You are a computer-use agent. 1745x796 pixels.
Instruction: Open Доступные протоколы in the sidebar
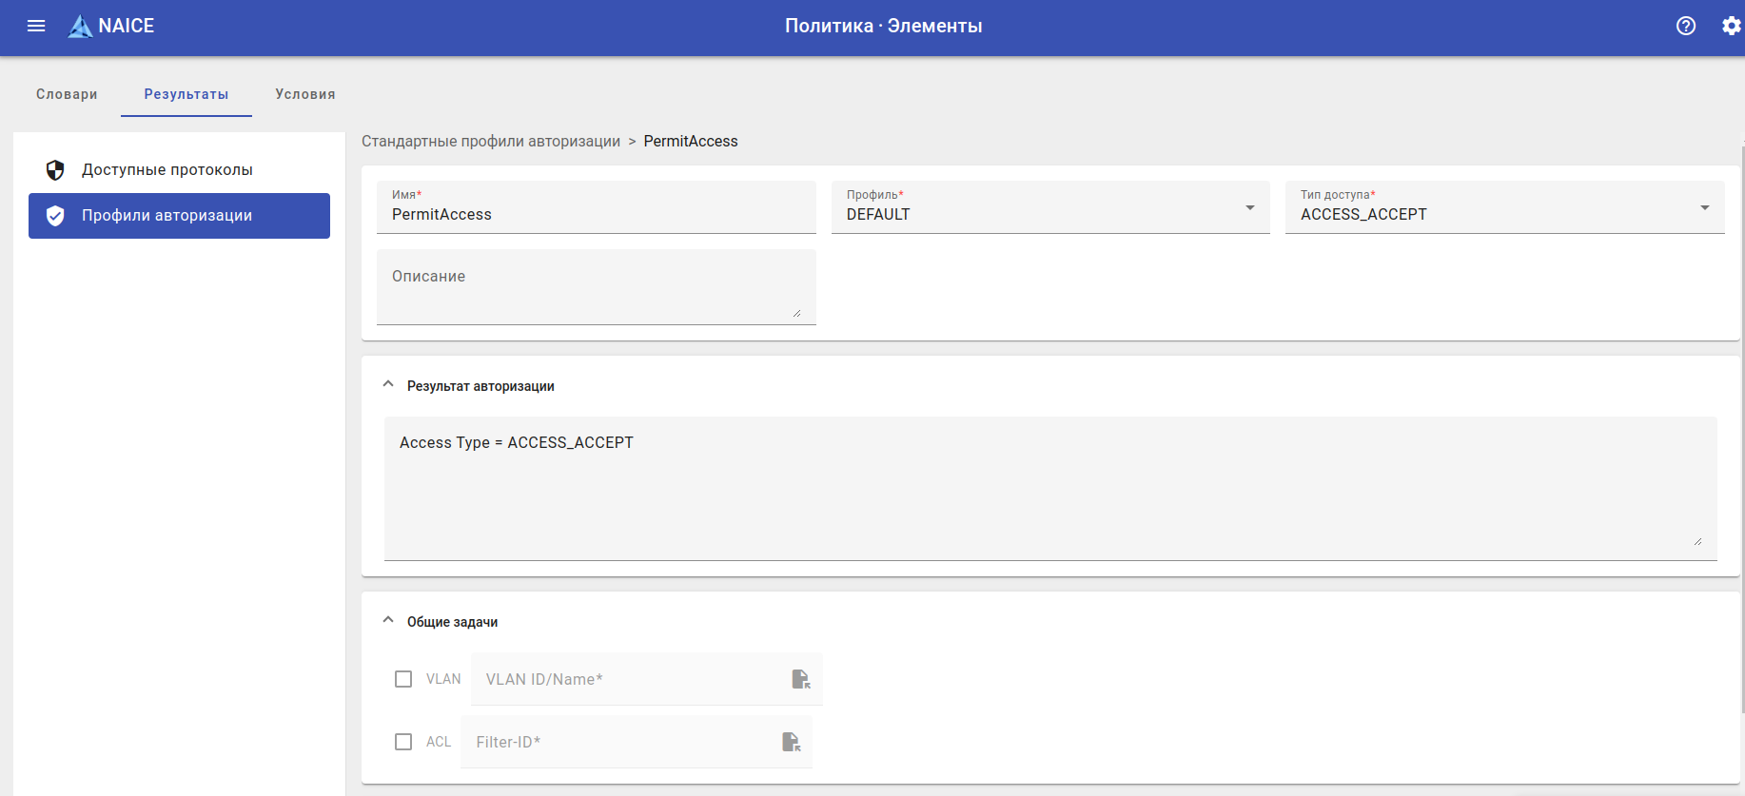click(x=167, y=170)
